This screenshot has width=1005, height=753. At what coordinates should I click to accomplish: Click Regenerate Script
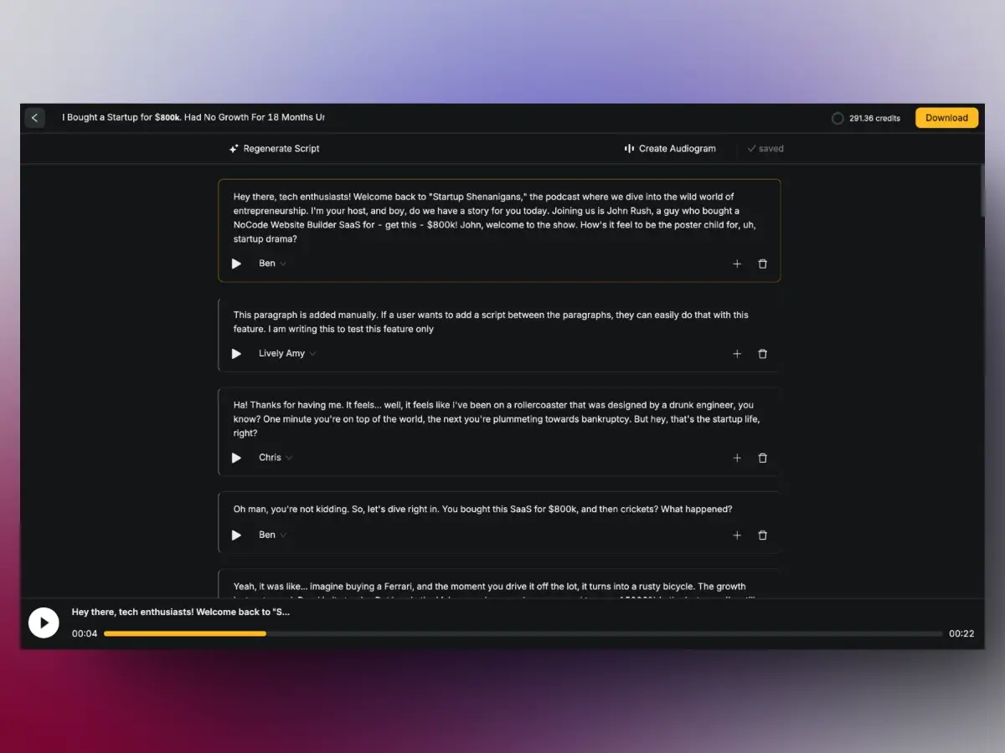coord(275,149)
